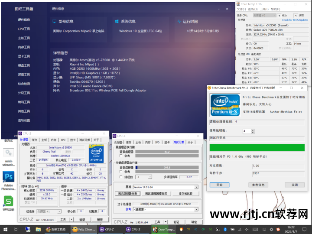312x234 pixels.
Task: Click the single-thread 83.2 score bar
Action: [167, 152]
